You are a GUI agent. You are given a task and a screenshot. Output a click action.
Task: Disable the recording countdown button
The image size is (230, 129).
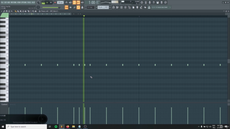click(x=74, y=3)
